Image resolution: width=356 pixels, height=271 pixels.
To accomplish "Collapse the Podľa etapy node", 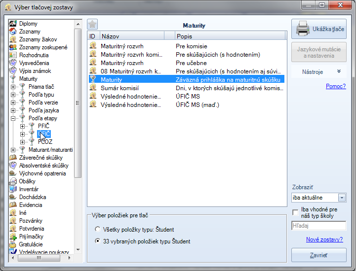I will pos(13,118).
